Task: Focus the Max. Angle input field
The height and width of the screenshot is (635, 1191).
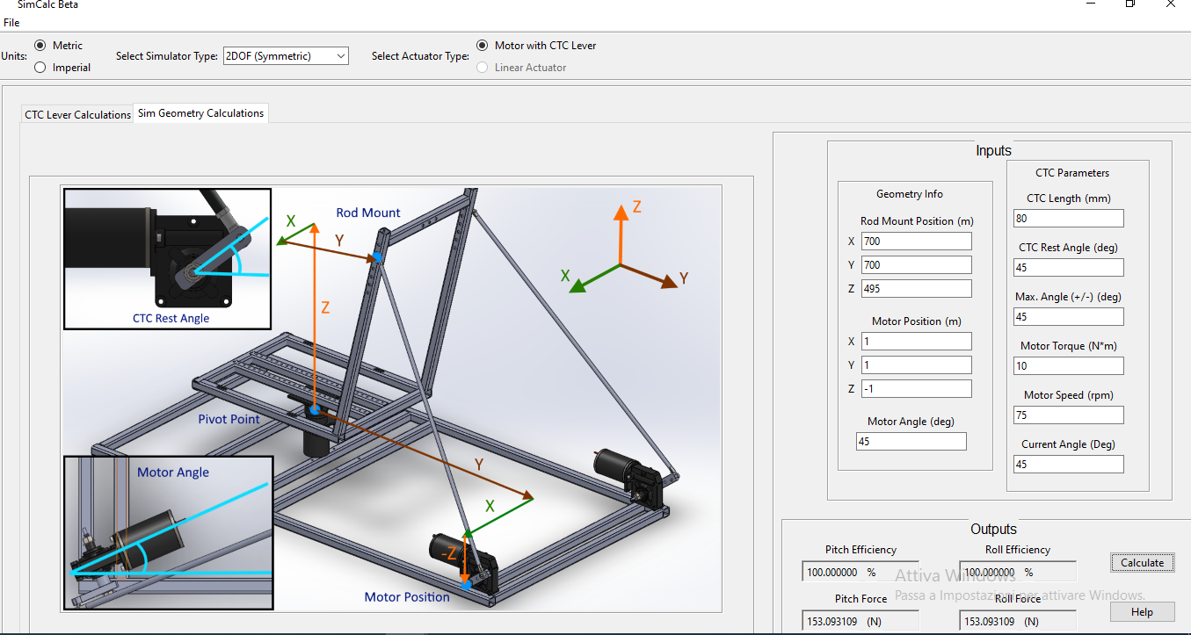Action: click(x=1068, y=317)
